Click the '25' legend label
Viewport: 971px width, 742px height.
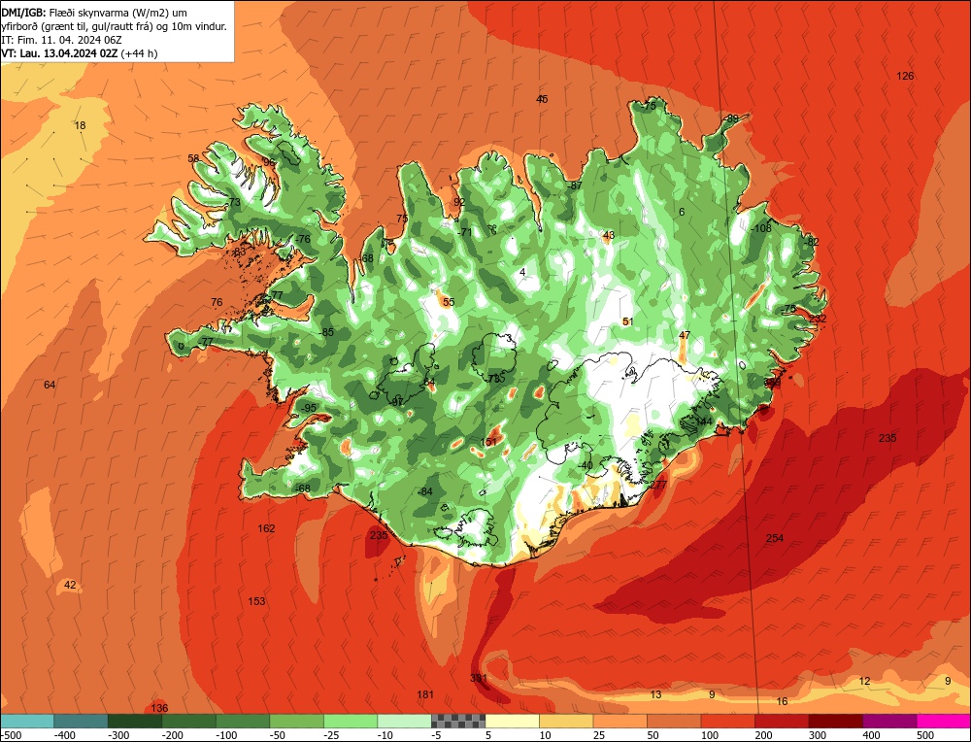(601, 735)
